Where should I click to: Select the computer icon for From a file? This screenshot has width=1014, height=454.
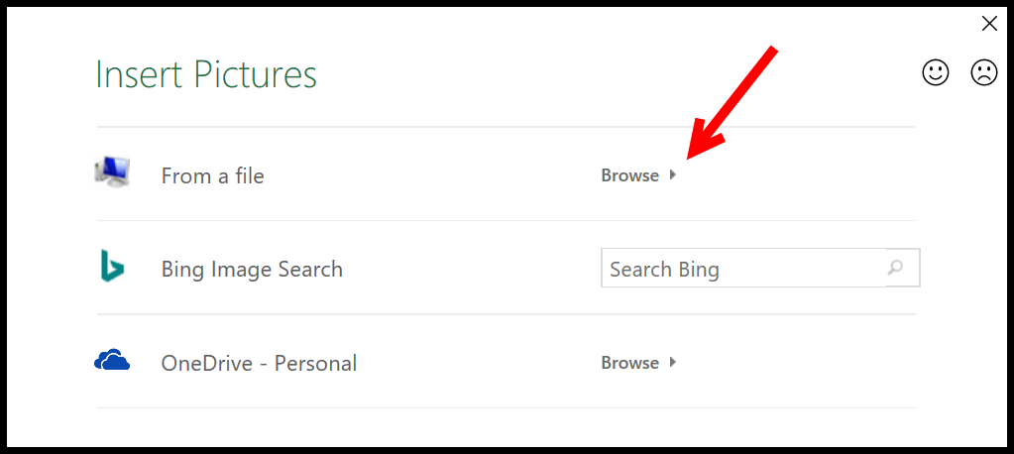[x=112, y=172]
